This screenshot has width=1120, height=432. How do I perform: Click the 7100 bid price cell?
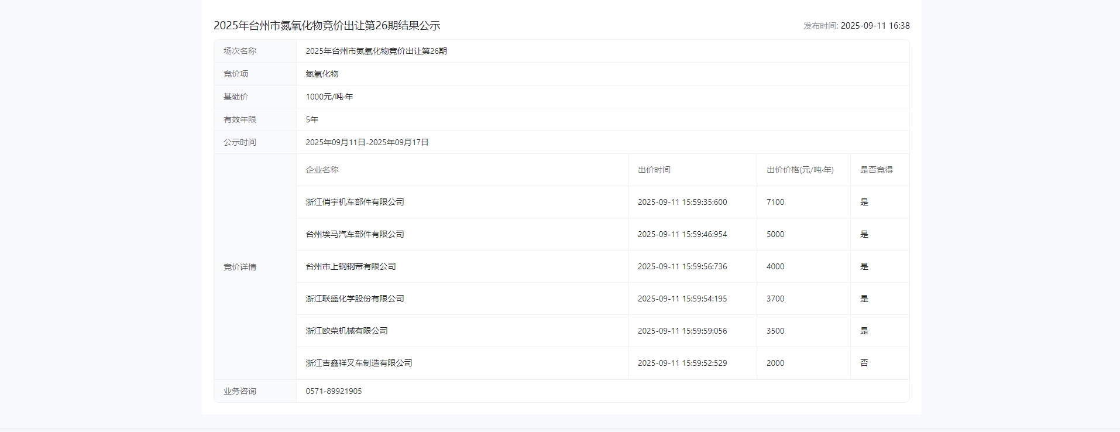tap(775, 202)
